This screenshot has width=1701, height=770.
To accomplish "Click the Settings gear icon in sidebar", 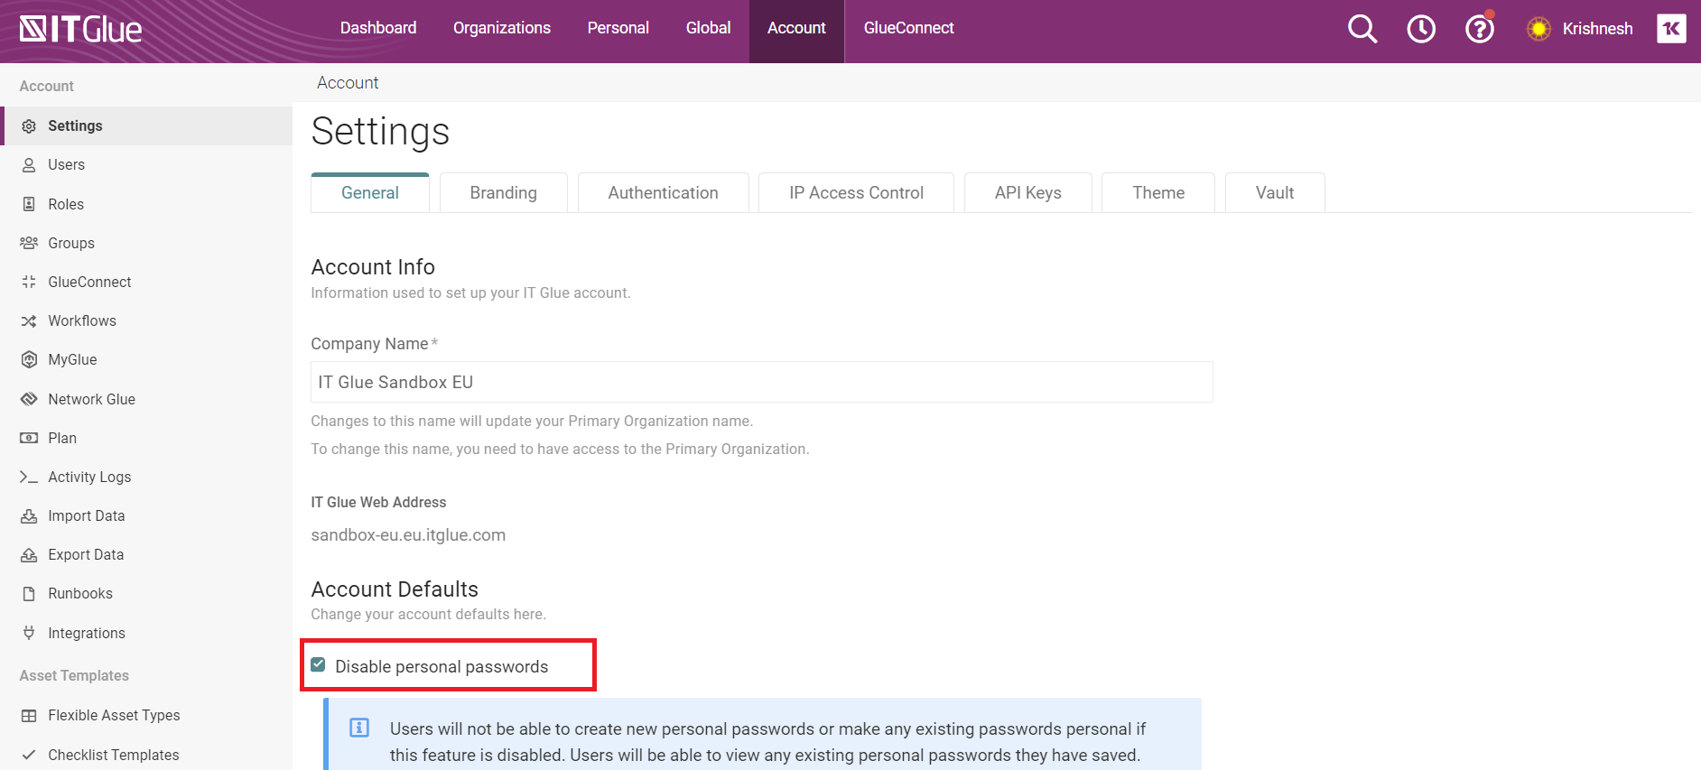I will click(29, 126).
